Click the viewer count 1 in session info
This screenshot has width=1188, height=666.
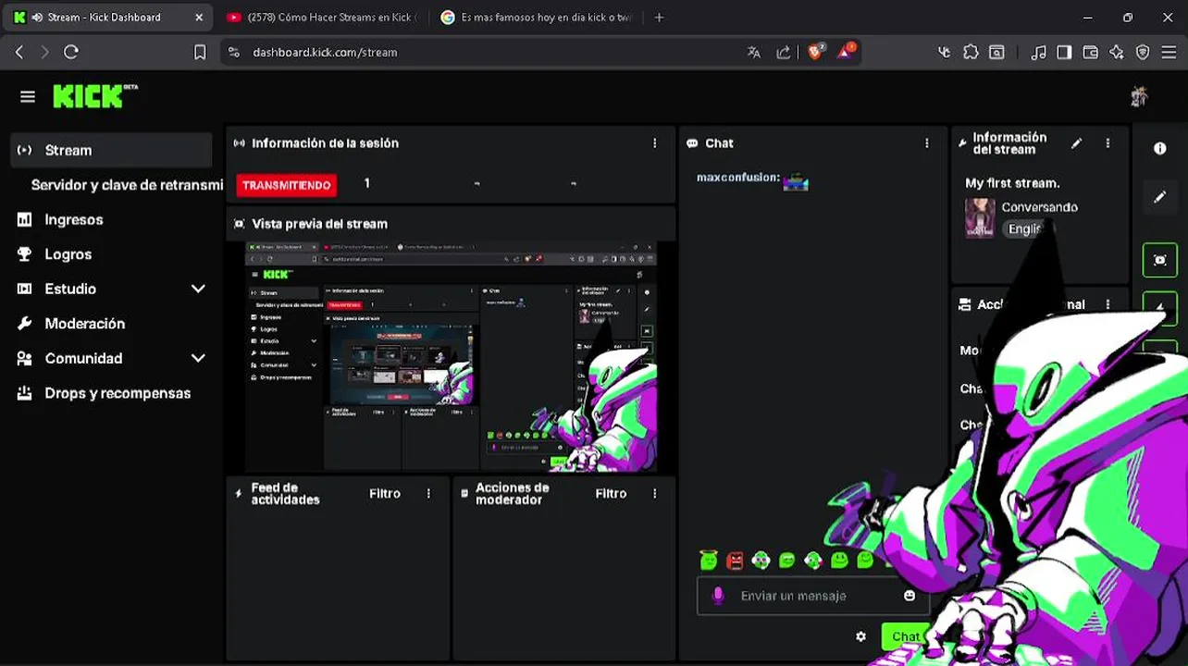367,183
